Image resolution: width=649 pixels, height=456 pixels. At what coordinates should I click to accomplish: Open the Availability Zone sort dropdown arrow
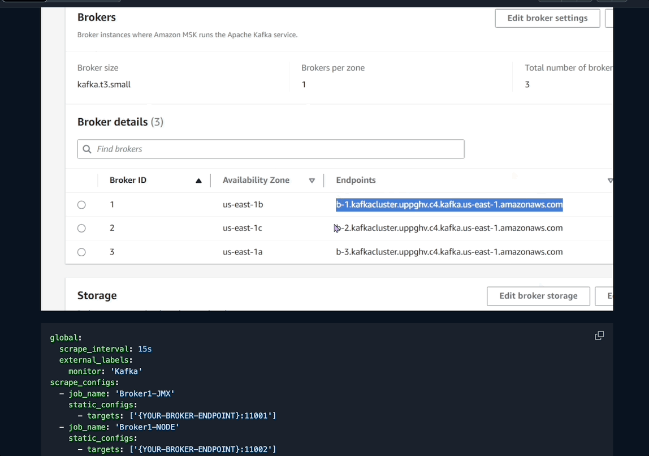(311, 180)
